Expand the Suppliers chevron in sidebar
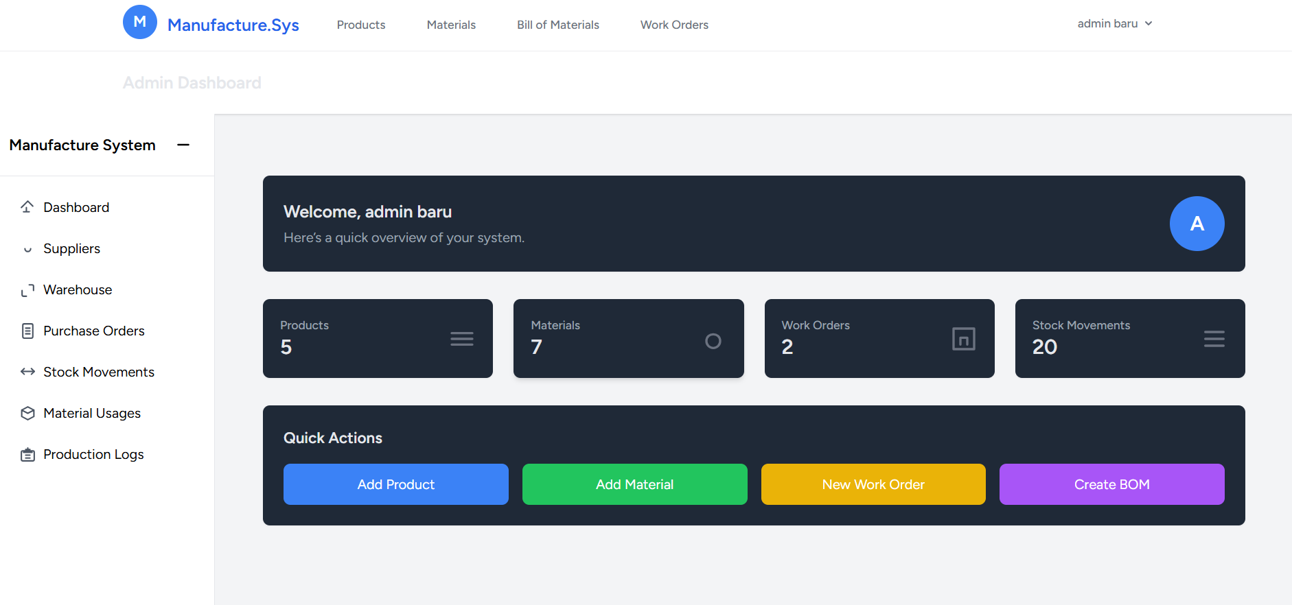This screenshot has height=605, width=1292. [27, 250]
